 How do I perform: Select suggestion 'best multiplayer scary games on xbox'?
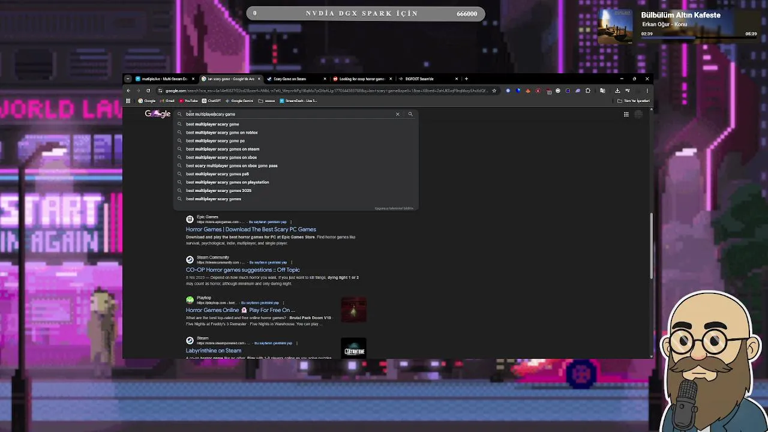coord(221,157)
